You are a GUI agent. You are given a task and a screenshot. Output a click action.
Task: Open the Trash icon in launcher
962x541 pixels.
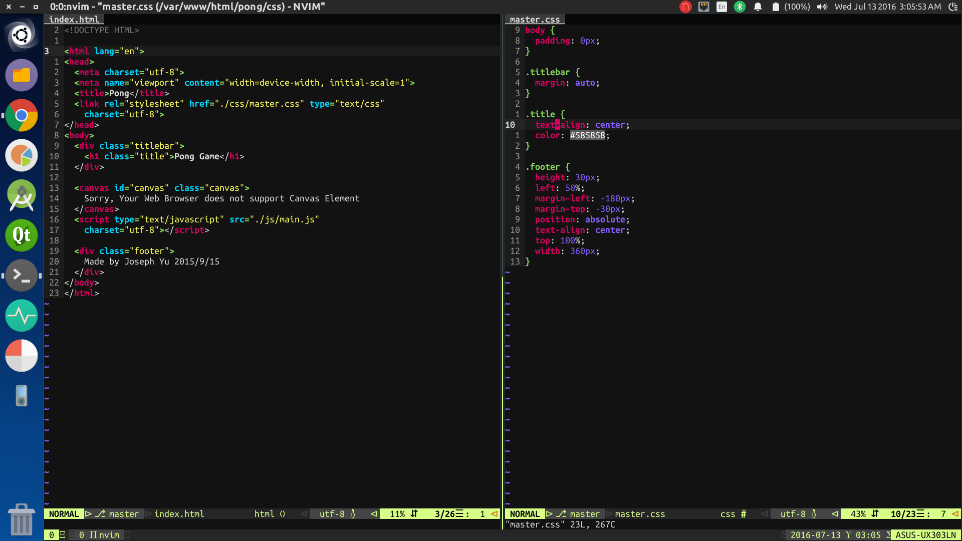(22, 519)
